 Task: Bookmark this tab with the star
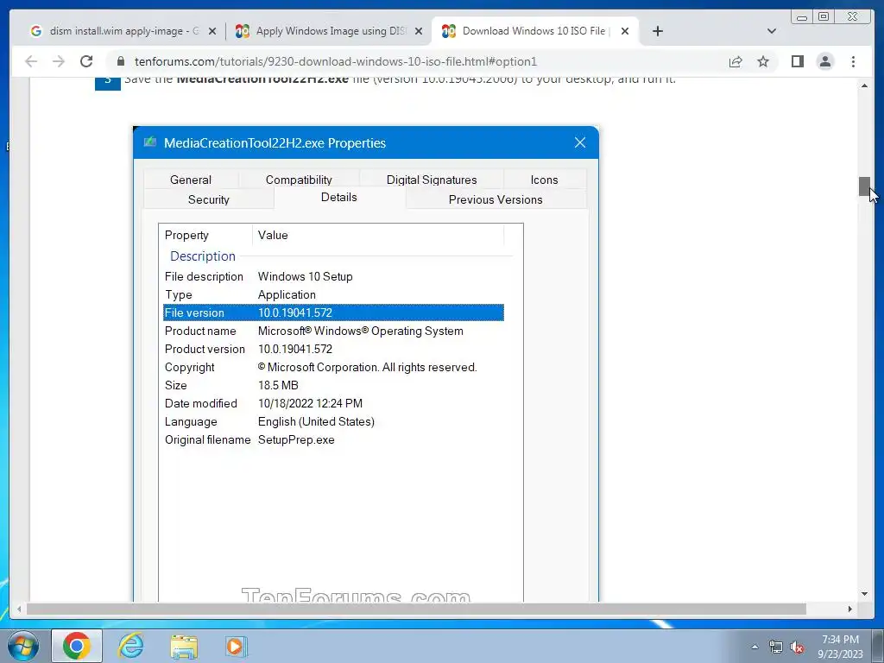tap(763, 61)
